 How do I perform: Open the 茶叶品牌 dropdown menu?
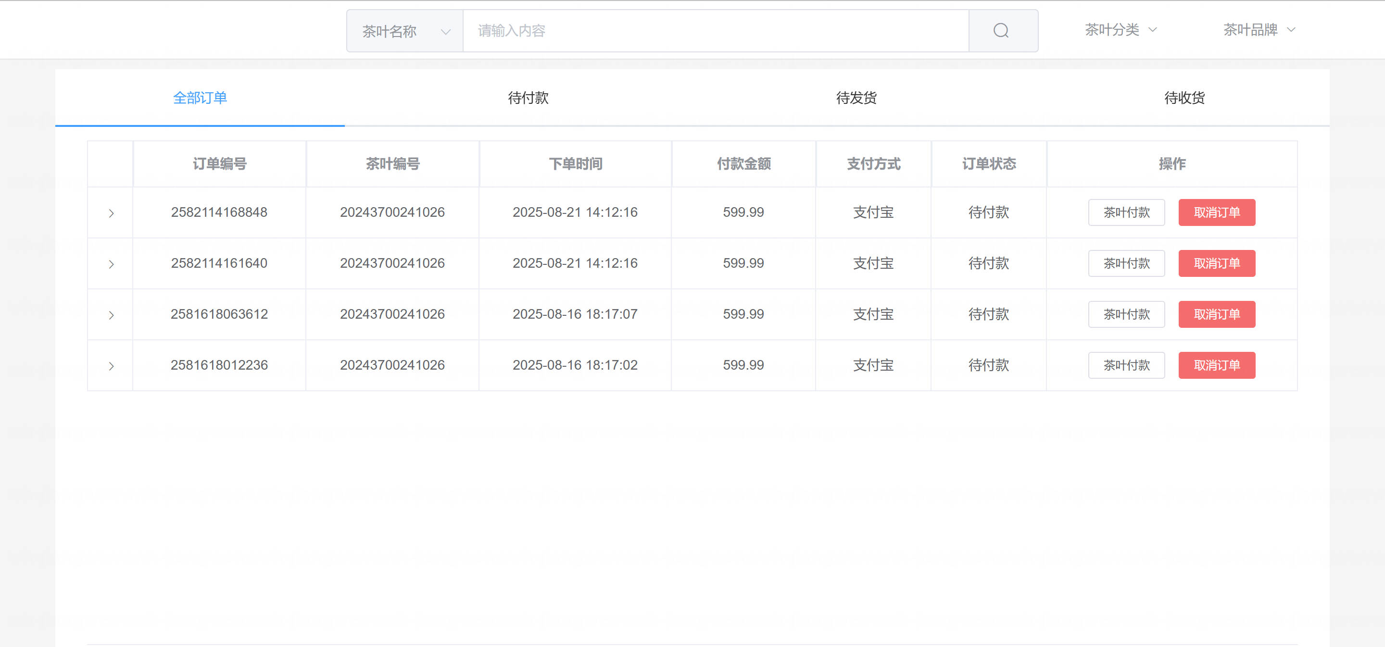tap(1259, 29)
